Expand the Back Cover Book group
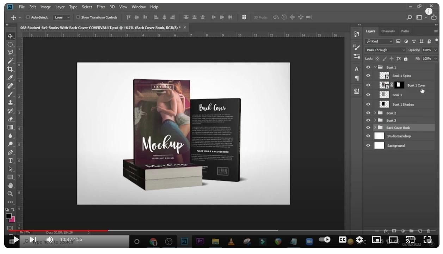This screenshot has height=254, width=443. coord(375,128)
